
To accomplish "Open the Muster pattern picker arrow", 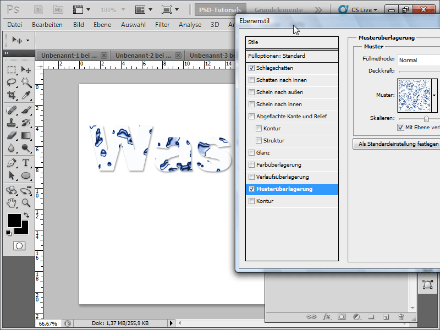I will [x=435, y=95].
